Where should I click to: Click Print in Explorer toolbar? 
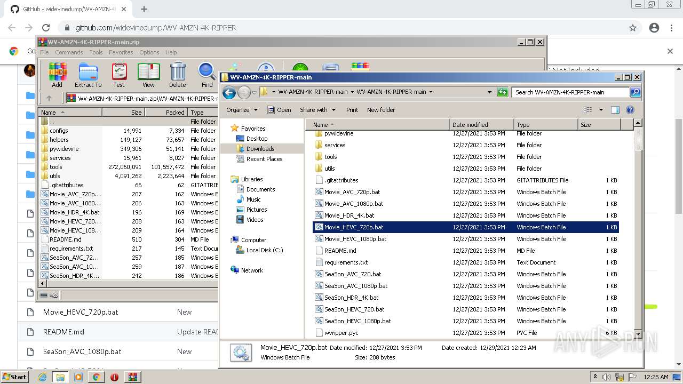coord(352,110)
